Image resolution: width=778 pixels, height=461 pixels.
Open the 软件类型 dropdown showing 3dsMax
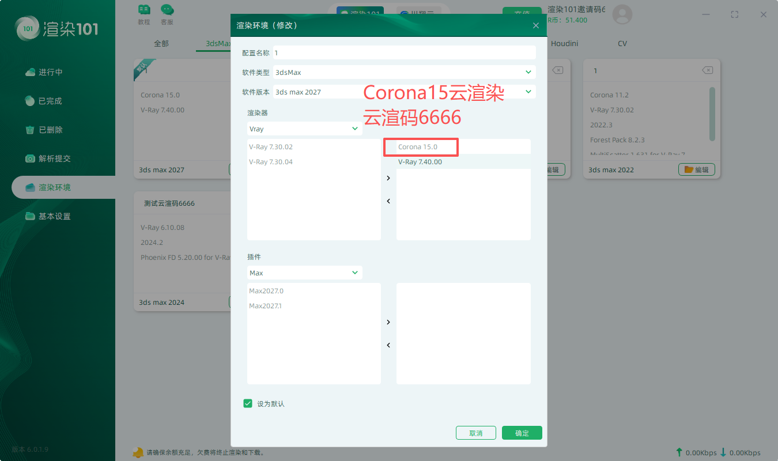click(405, 72)
